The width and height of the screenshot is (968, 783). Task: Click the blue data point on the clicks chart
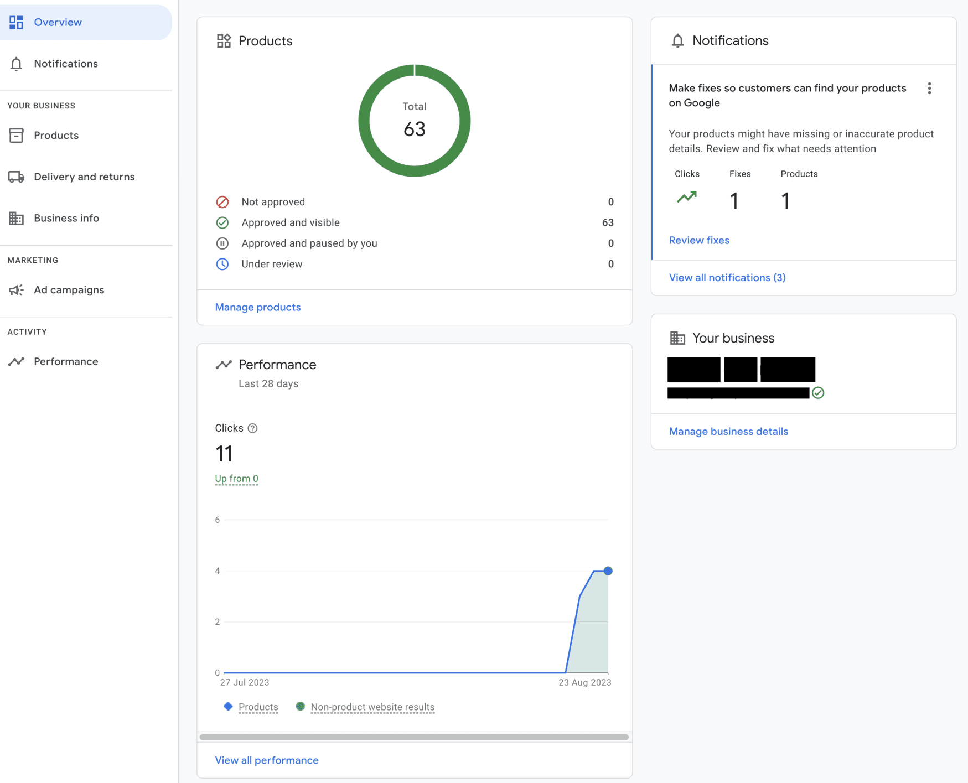point(608,571)
